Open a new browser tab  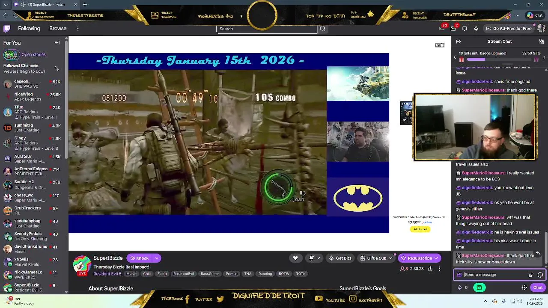tap(85, 5)
